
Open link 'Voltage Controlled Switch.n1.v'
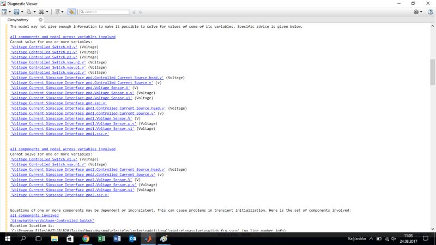(x=44, y=159)
